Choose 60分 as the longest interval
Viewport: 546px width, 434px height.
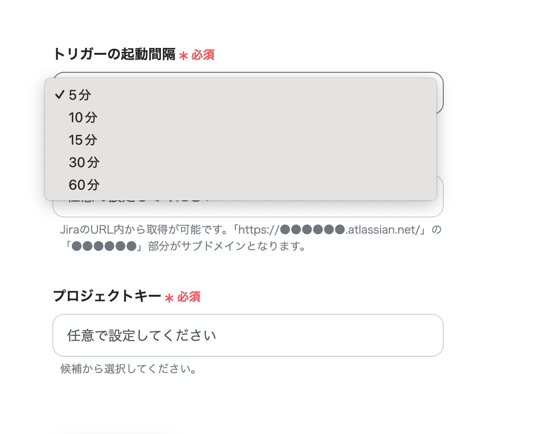click(x=83, y=185)
